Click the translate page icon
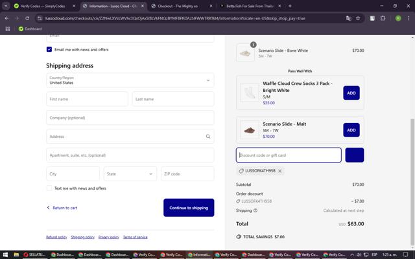The image size is (415, 259). point(349,18)
